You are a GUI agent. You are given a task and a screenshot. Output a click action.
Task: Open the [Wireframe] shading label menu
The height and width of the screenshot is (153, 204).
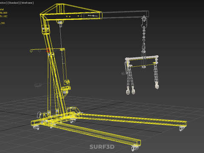pyautogui.click(x=27, y=3)
